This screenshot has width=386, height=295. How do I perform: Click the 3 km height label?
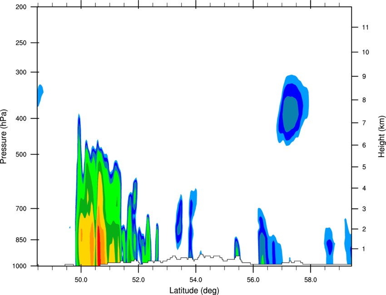(364, 209)
